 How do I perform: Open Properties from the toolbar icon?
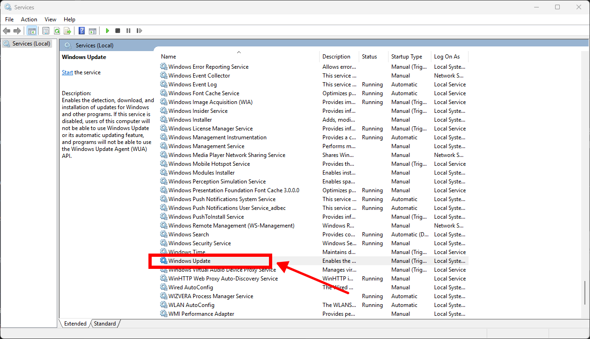pos(46,31)
